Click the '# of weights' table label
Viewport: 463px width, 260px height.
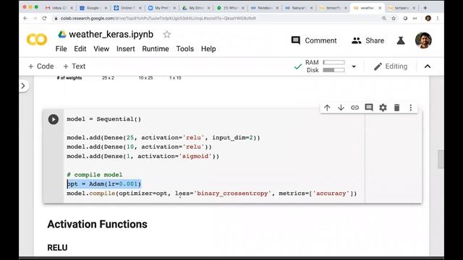click(69, 78)
